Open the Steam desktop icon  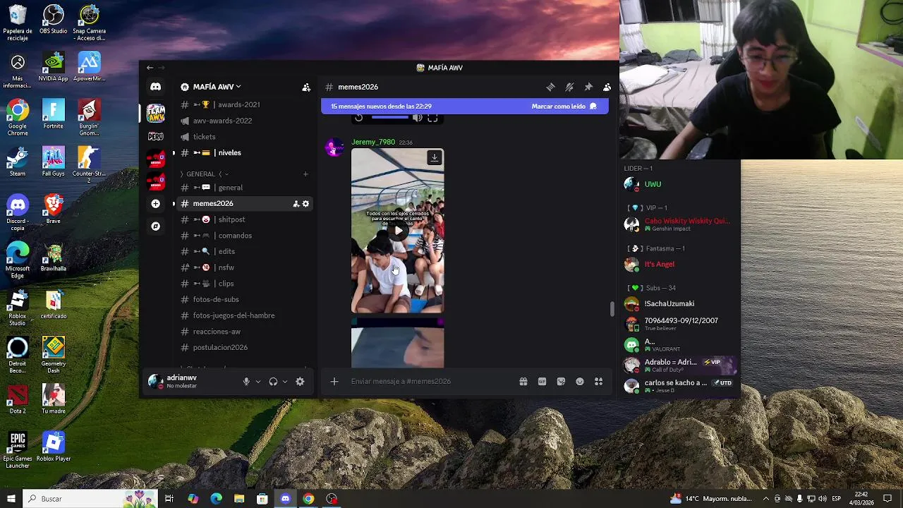click(18, 162)
